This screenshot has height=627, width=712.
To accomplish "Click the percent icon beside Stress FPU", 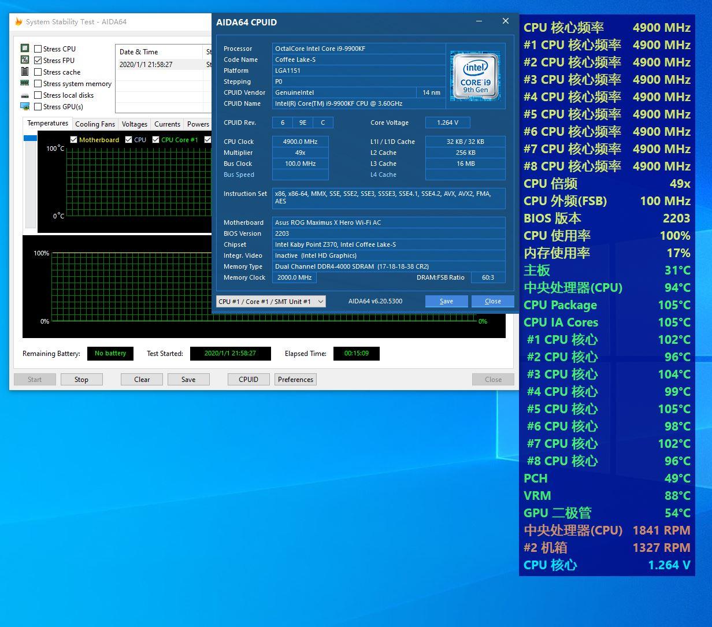I will (25, 60).
